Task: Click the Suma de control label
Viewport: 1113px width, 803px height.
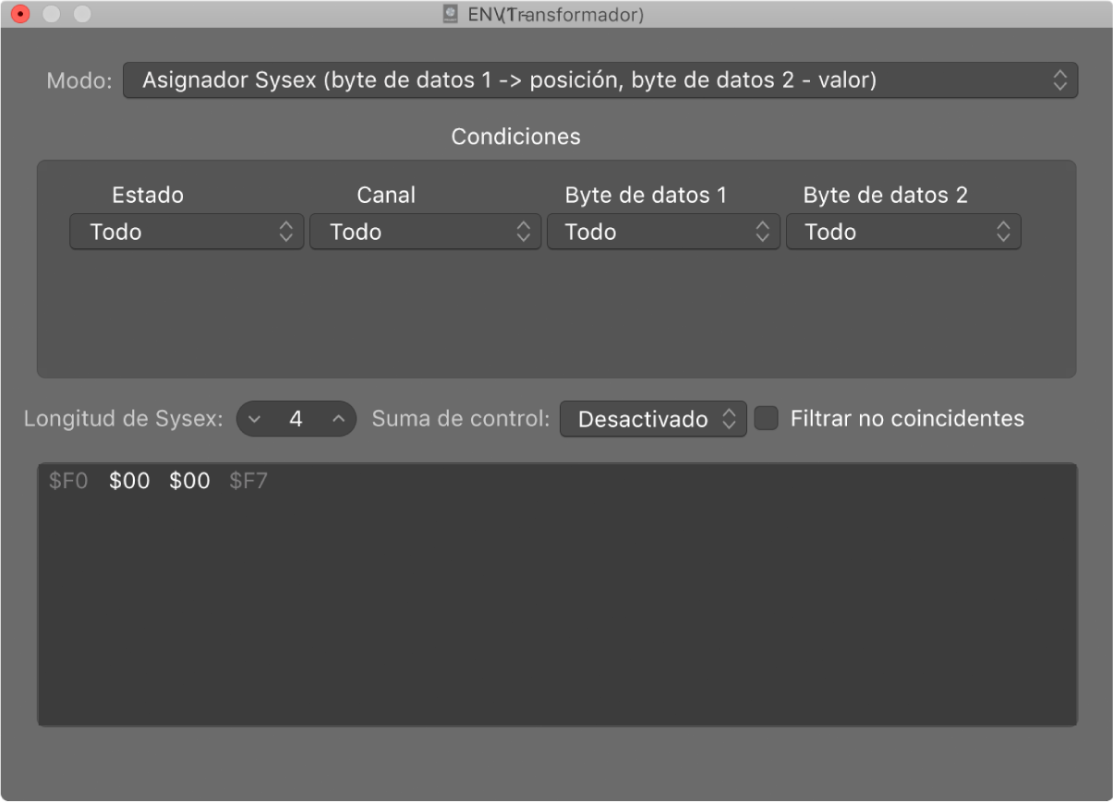Action: [461, 419]
